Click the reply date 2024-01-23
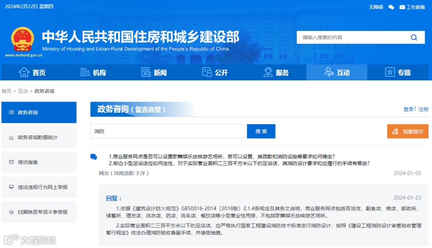The width and height of the screenshot is (432, 248). tap(407, 198)
